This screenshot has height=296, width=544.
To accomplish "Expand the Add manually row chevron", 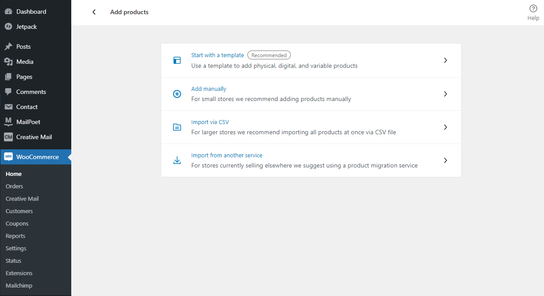I will tap(446, 94).
